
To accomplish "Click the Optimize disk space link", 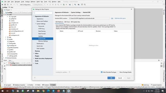I will (120, 18).
